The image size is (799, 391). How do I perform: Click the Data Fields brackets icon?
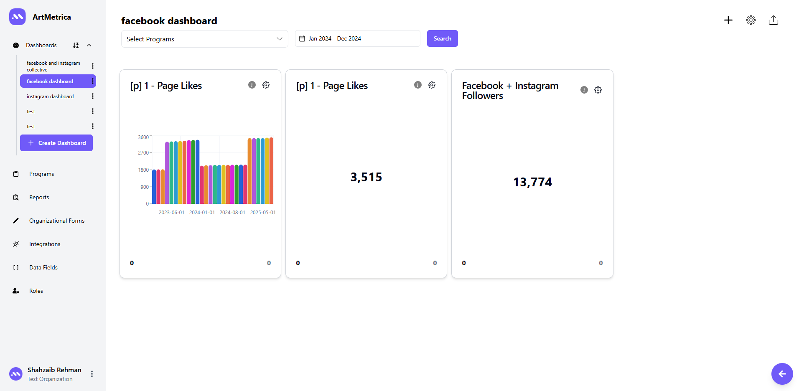pos(16,267)
